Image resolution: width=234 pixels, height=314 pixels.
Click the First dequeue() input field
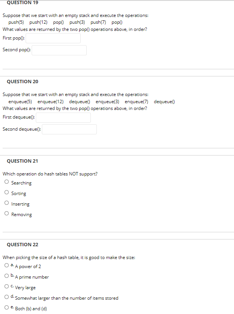[63, 117]
